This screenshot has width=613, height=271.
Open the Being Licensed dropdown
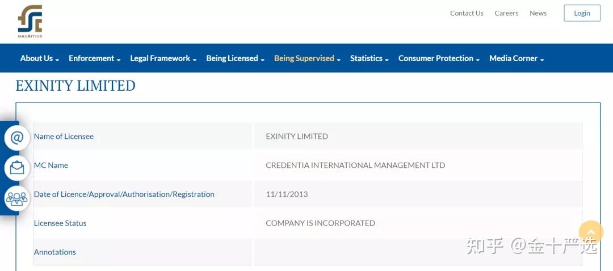[236, 58]
